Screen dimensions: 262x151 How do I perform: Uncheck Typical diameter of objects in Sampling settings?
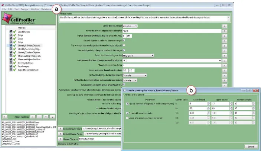click(x=127, y=104)
